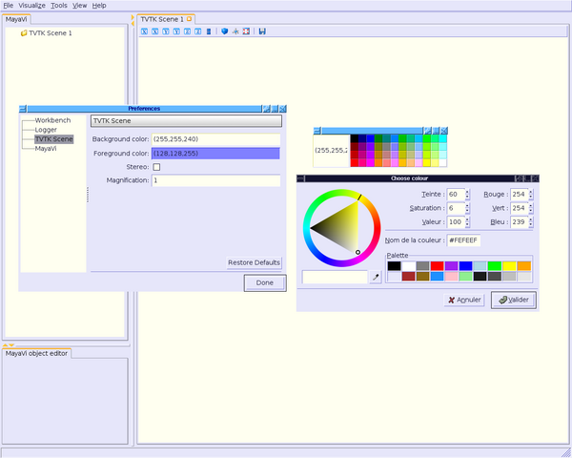Set view along the positive X axis (second X icon)
Viewport: 572px width, 458px height.
155,31
